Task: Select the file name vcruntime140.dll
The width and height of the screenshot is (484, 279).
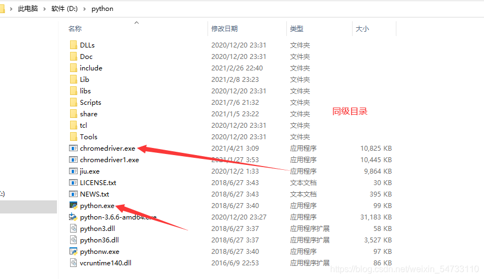Action: click(x=106, y=263)
